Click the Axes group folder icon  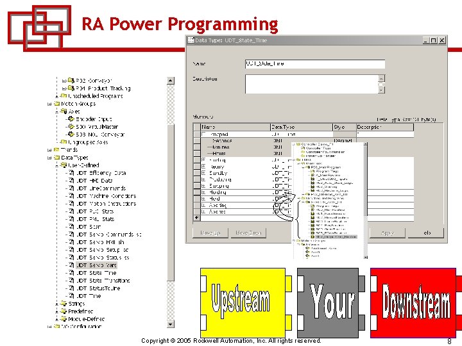[64, 111]
